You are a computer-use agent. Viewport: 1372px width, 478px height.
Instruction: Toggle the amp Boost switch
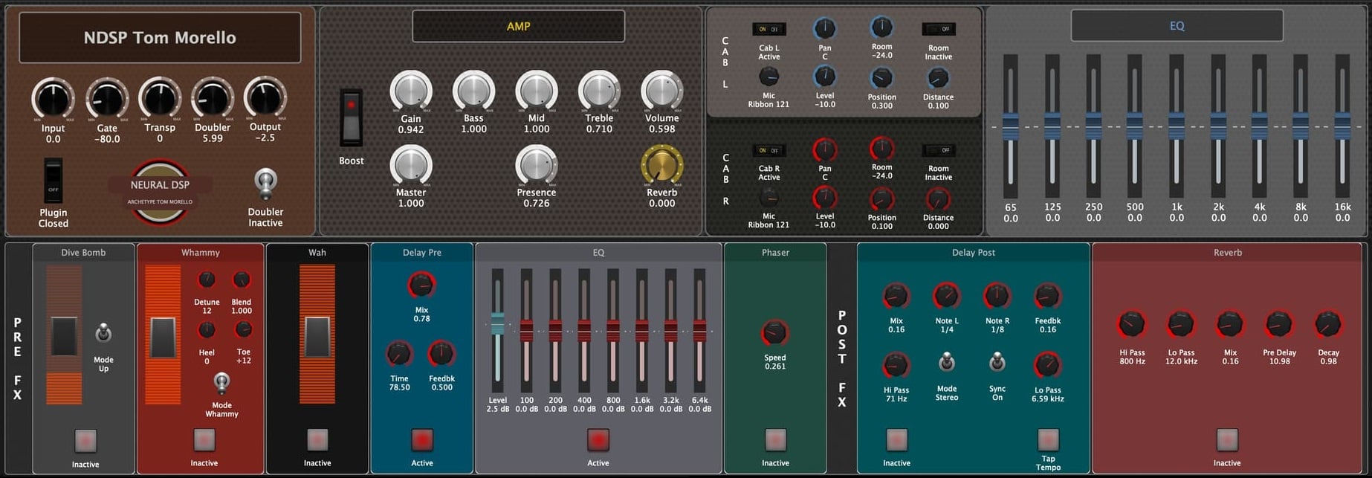click(351, 117)
